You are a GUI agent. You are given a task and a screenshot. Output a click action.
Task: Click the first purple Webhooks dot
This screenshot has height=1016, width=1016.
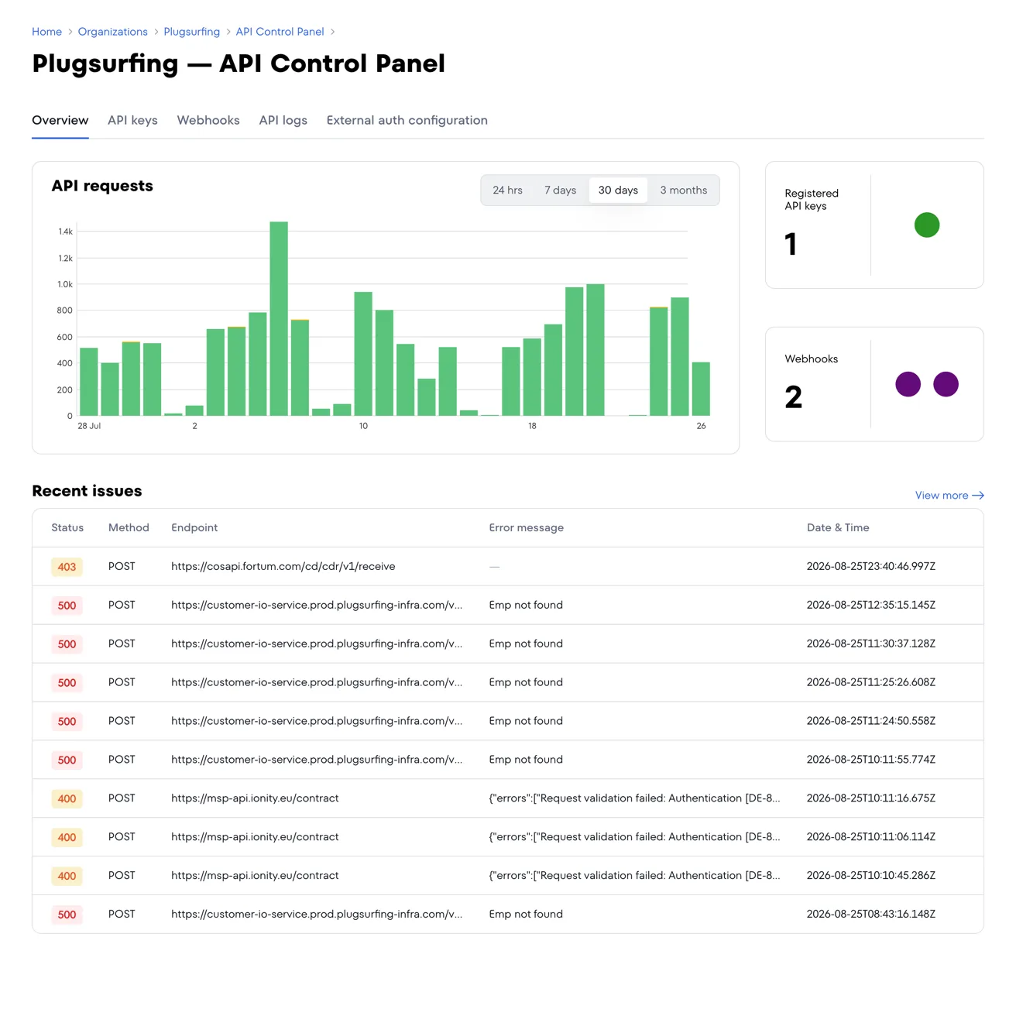pos(908,384)
